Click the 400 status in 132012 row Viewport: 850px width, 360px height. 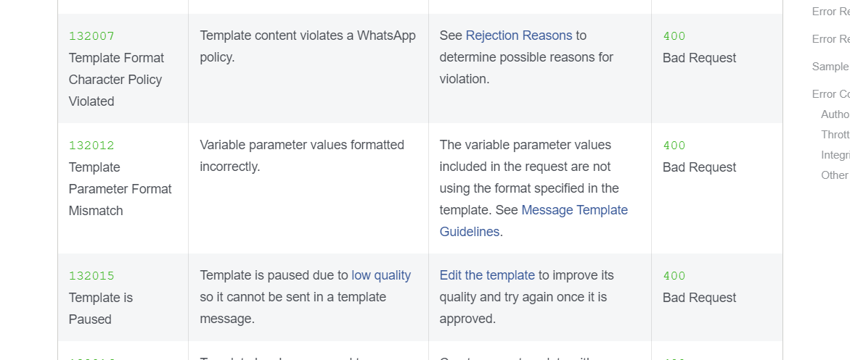(x=674, y=146)
